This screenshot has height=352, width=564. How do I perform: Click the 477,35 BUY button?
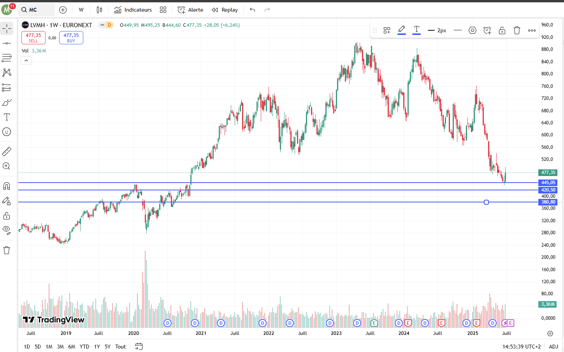click(71, 38)
